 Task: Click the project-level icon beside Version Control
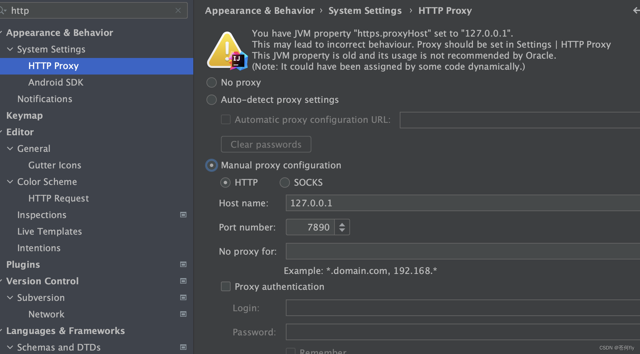point(183,281)
